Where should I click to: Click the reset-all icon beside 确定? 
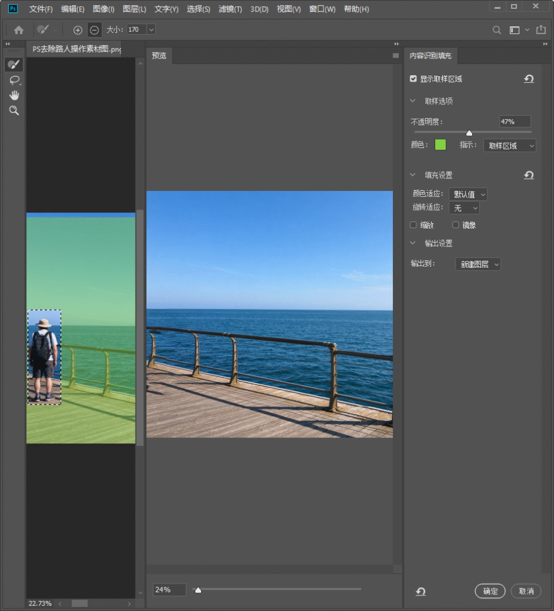[421, 591]
